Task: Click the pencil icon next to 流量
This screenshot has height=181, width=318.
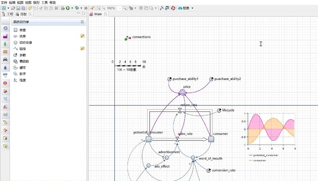Action: point(82,36)
